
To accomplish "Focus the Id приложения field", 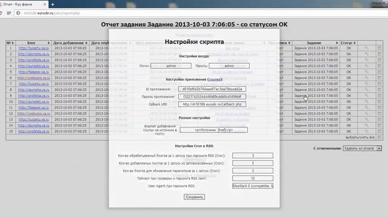I will [212, 89].
